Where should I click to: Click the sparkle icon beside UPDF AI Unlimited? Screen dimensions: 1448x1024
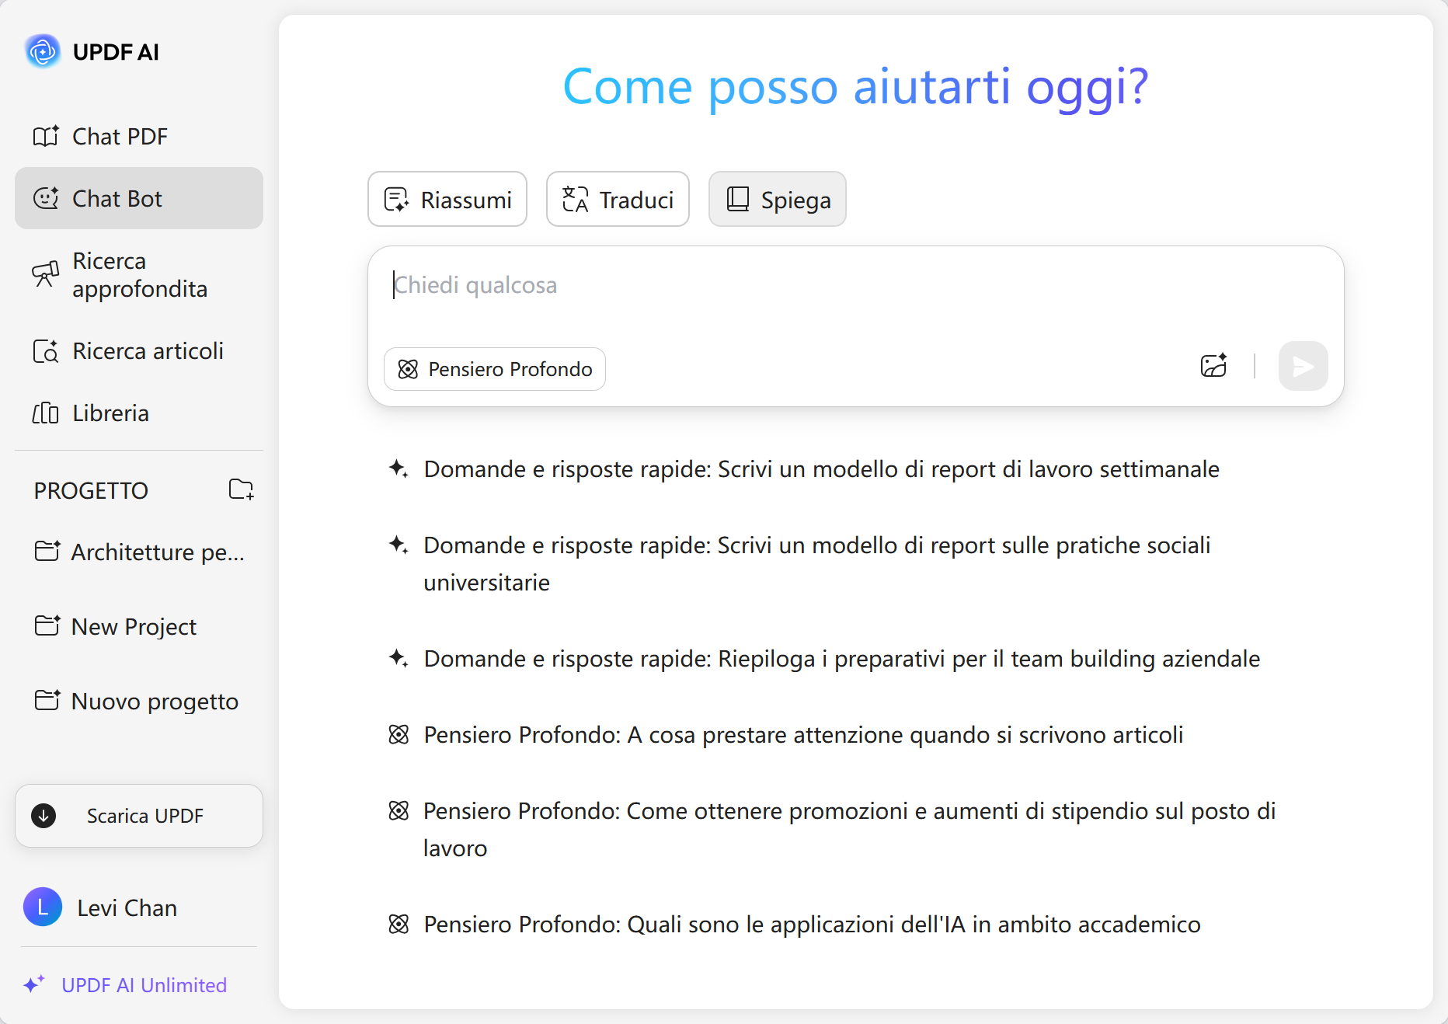click(34, 984)
